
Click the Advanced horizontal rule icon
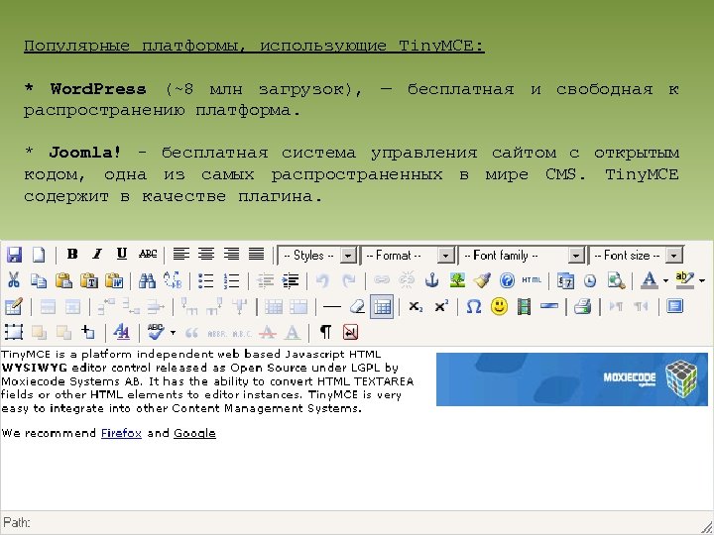[x=549, y=306]
